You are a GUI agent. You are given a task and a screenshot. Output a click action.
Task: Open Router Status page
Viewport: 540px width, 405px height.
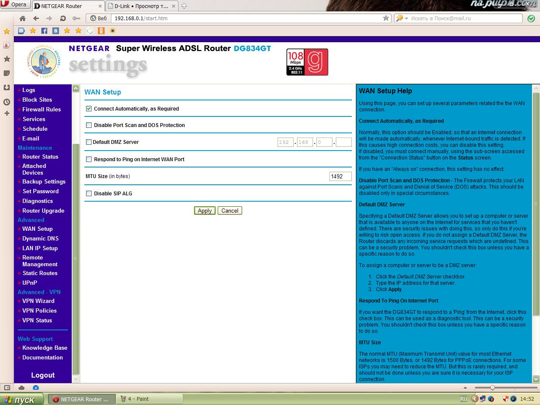coord(40,157)
